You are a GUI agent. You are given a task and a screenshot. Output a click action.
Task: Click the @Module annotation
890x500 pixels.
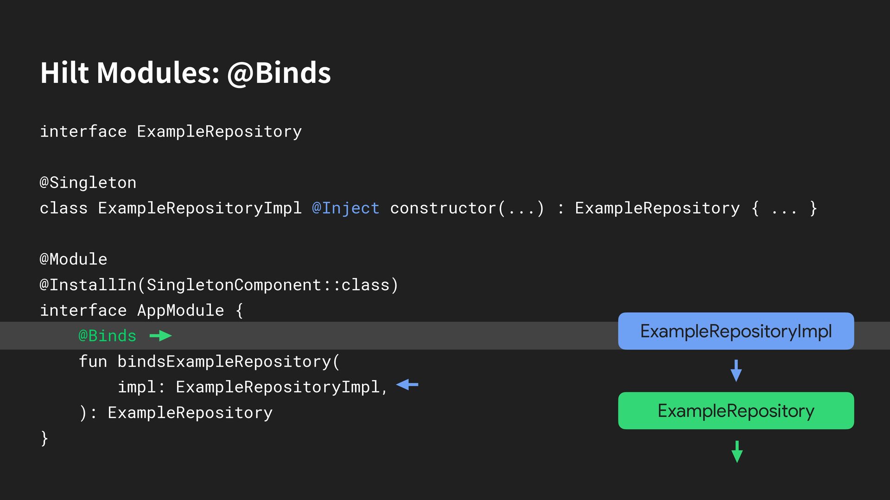pos(73,259)
